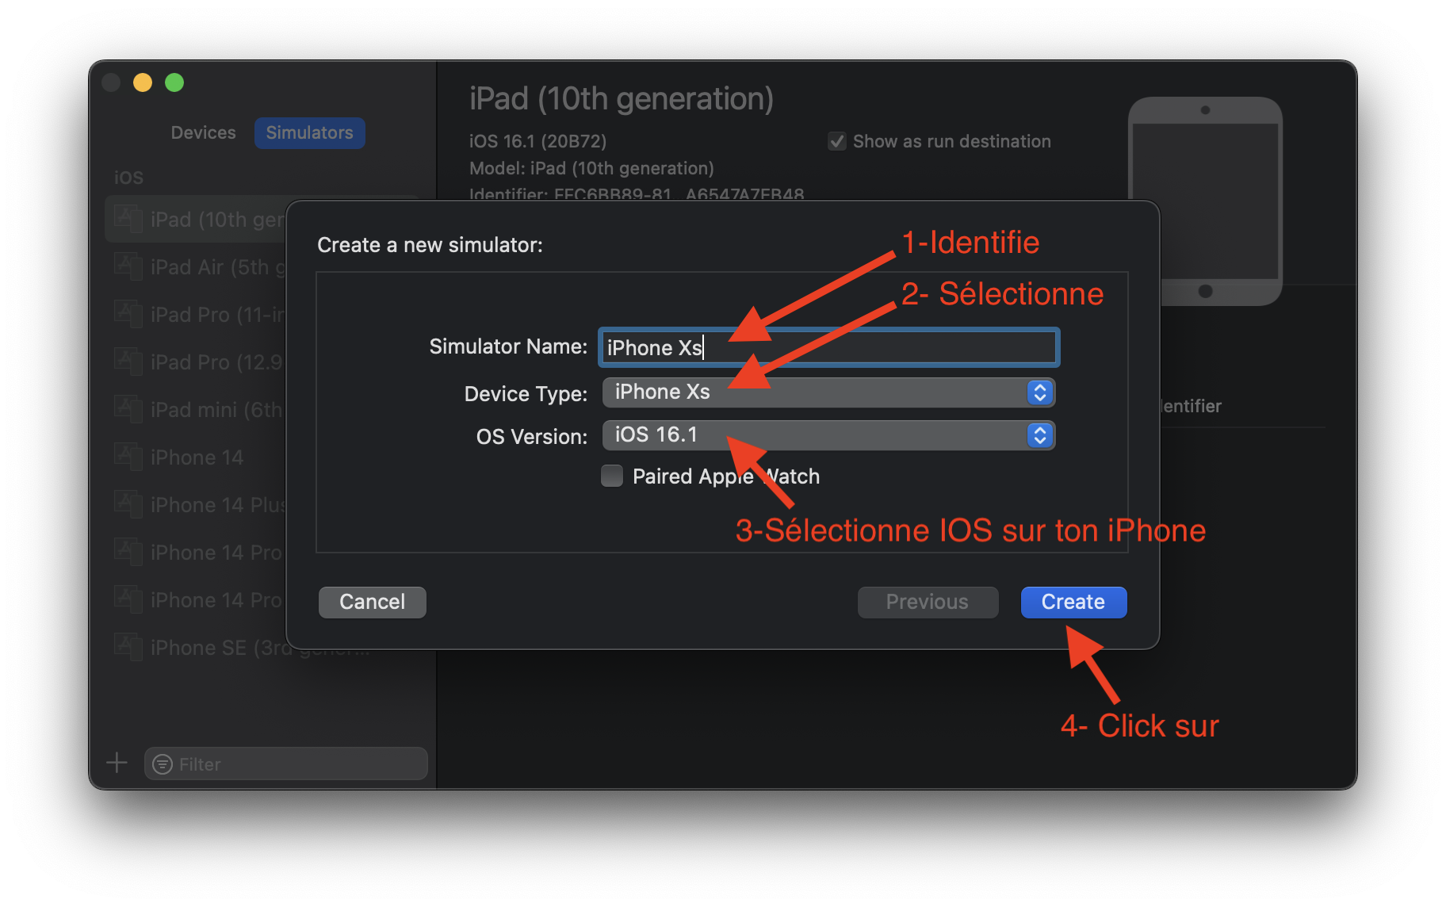Select the Simulators tab
This screenshot has width=1446, height=907.
click(x=309, y=133)
